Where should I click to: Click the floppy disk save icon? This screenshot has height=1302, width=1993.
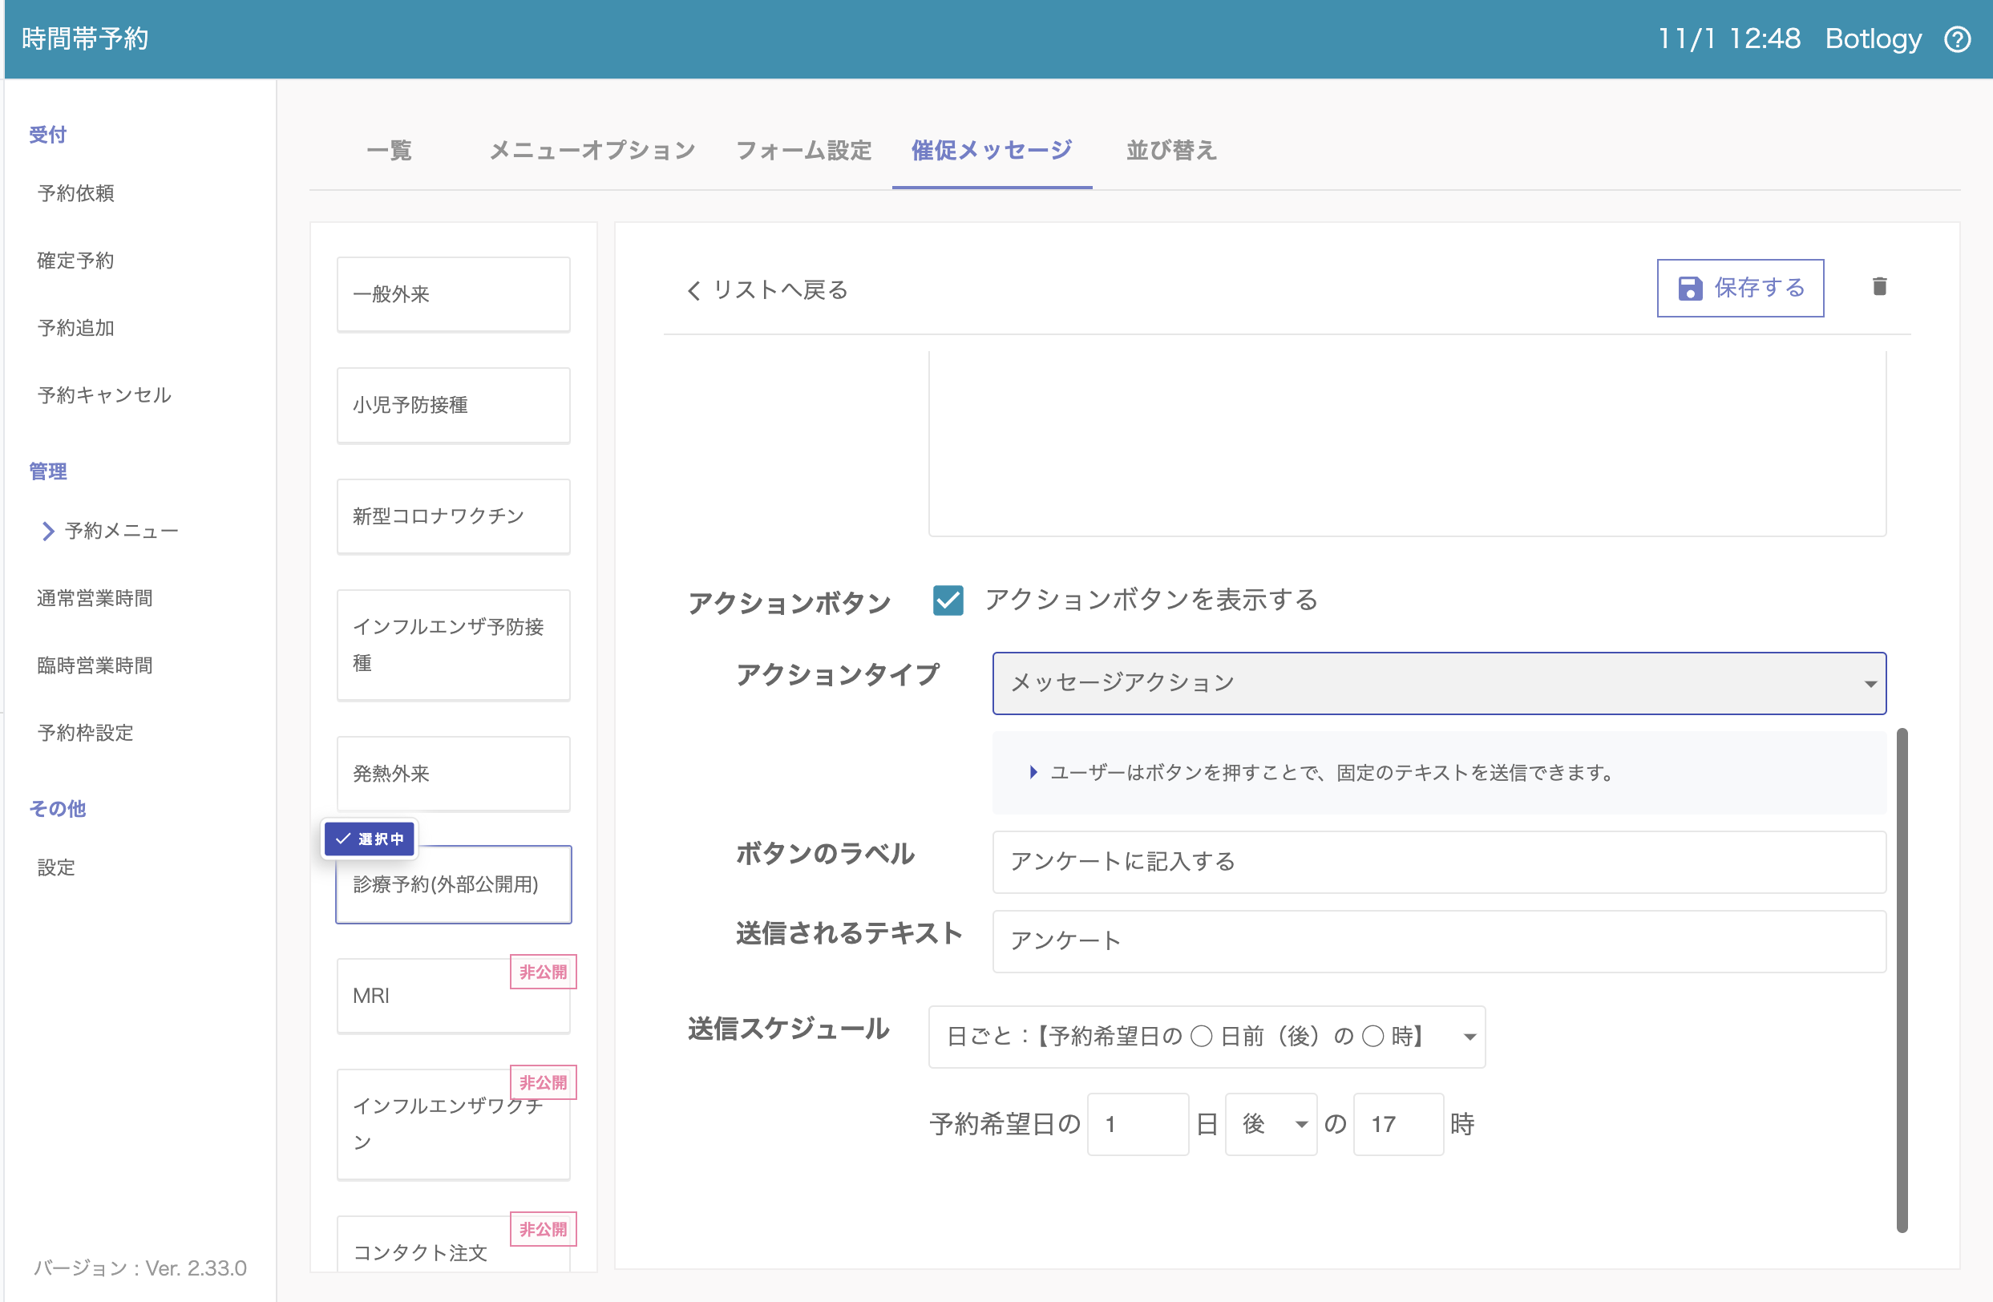[1690, 288]
